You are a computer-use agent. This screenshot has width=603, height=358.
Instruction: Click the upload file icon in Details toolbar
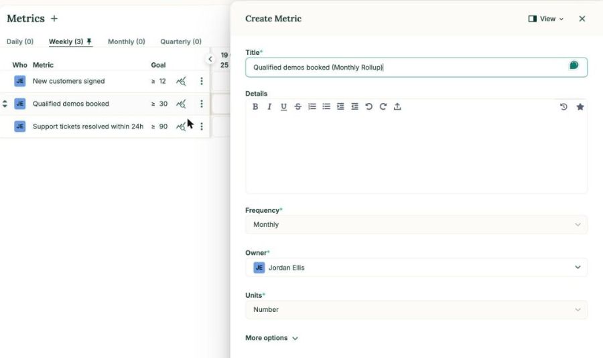397,106
